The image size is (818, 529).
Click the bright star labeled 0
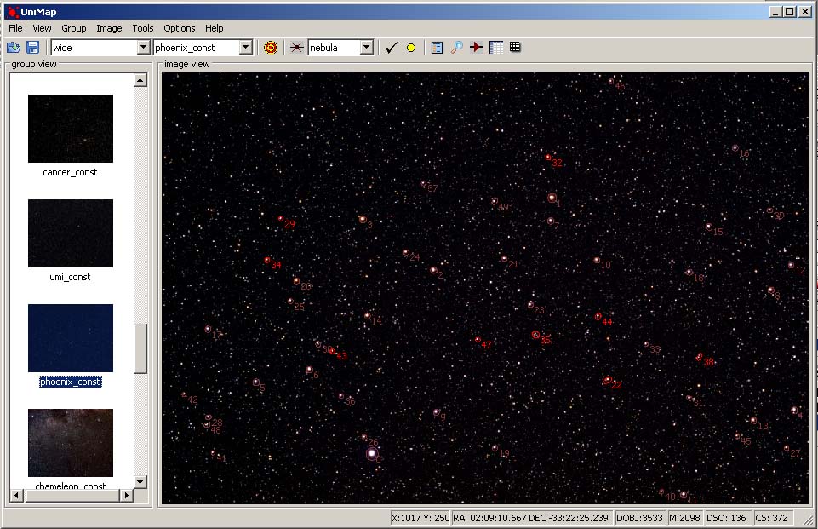point(372,453)
